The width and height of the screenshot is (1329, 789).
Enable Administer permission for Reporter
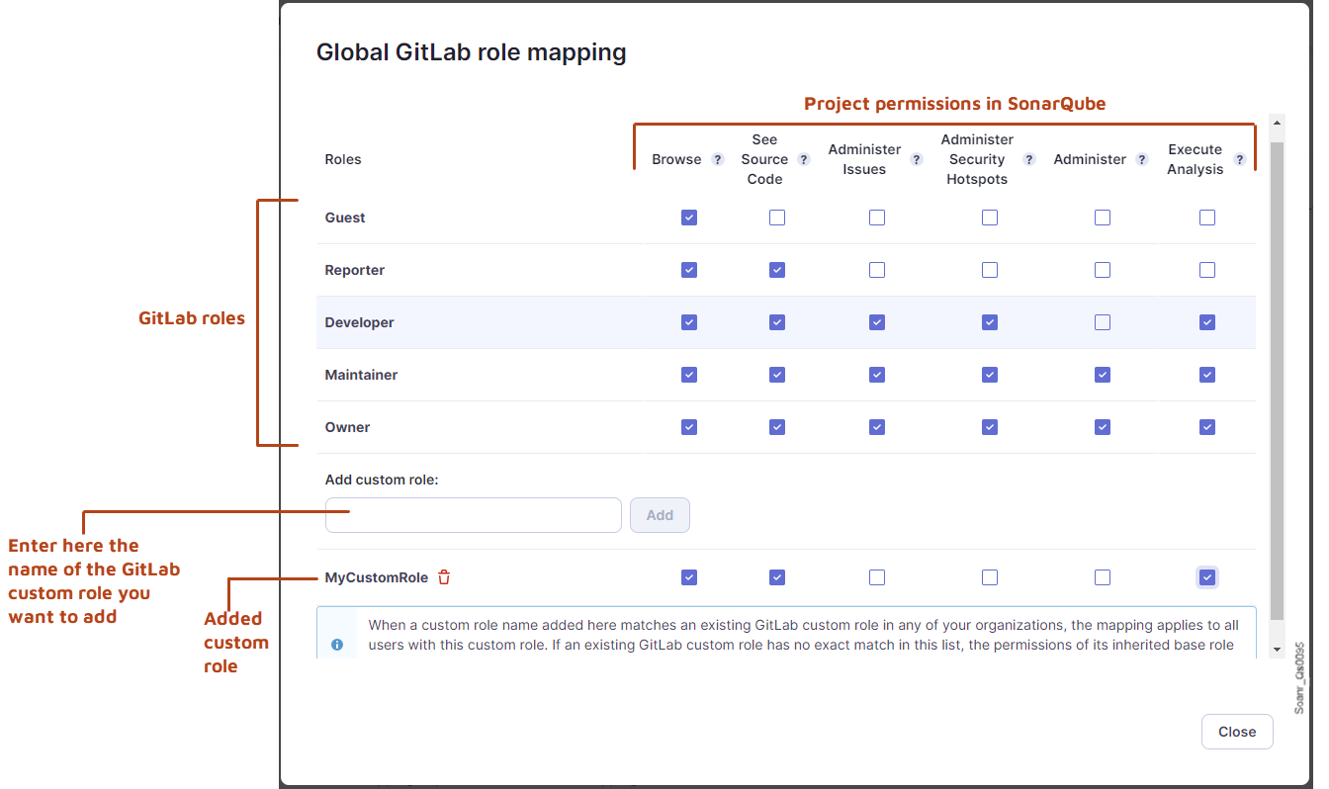coord(1103,270)
